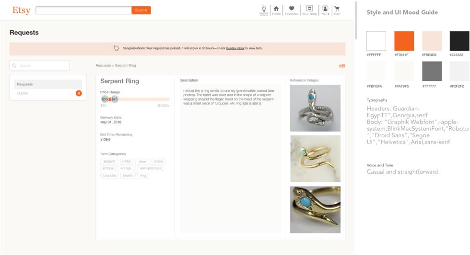The image size is (470, 255).
Task: Expand the You account dropdown
Action: pyautogui.click(x=325, y=10)
